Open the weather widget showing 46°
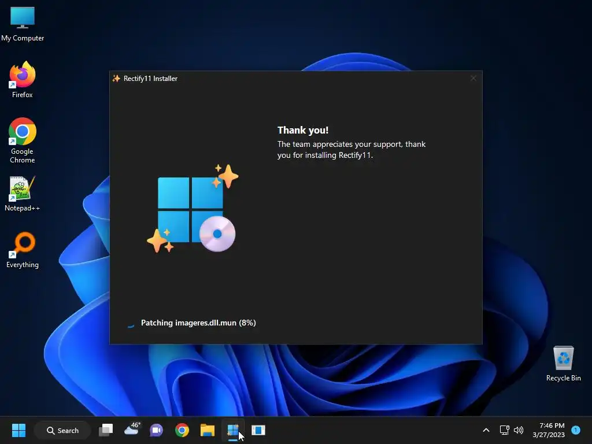592x444 pixels. [132, 430]
